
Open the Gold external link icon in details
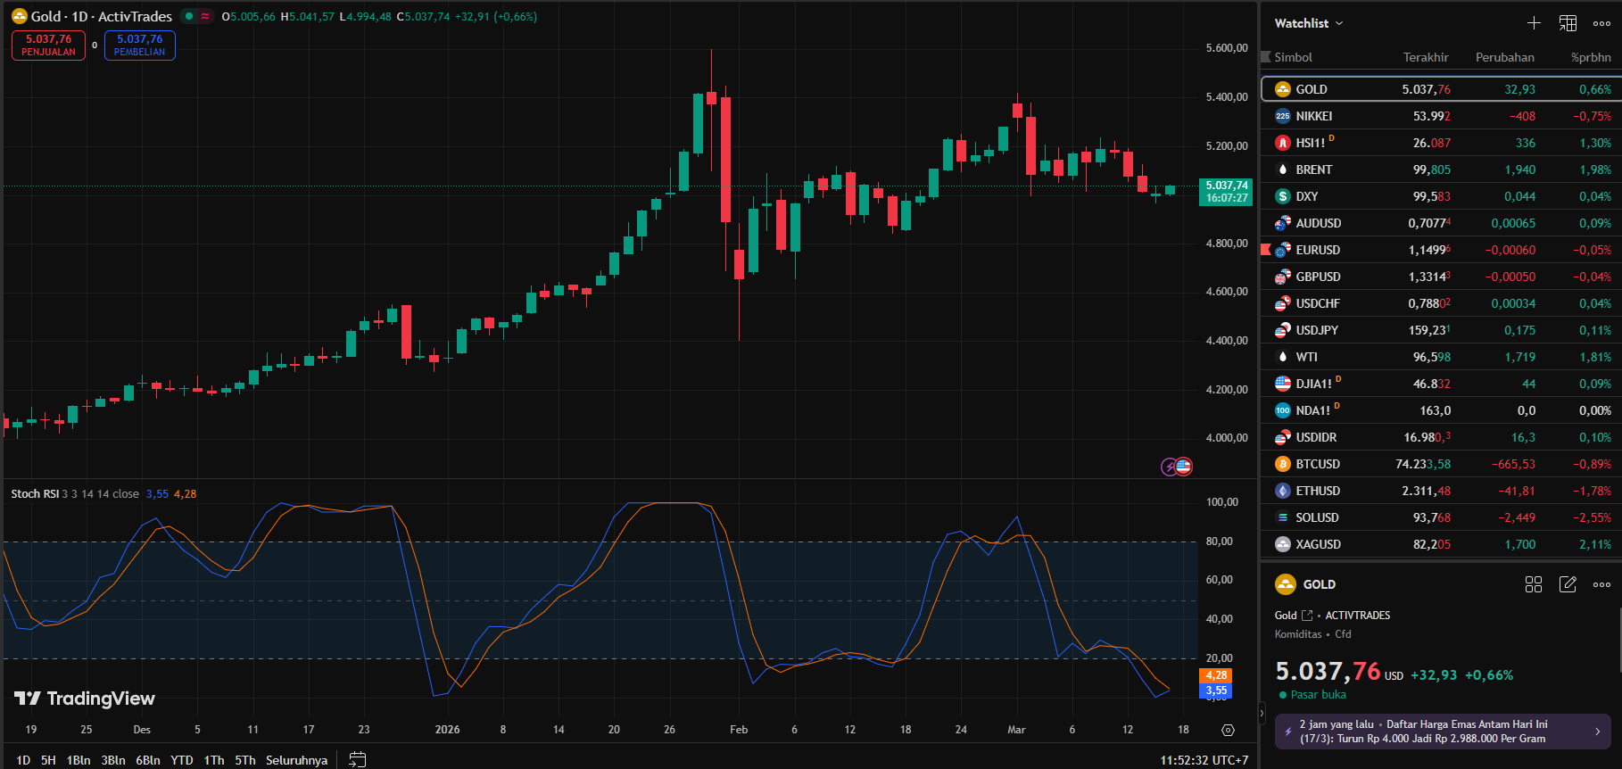[x=1307, y=616]
